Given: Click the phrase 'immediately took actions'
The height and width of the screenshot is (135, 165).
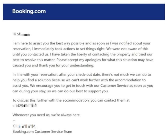Looking at the screenshot, I should [x=54, y=49].
